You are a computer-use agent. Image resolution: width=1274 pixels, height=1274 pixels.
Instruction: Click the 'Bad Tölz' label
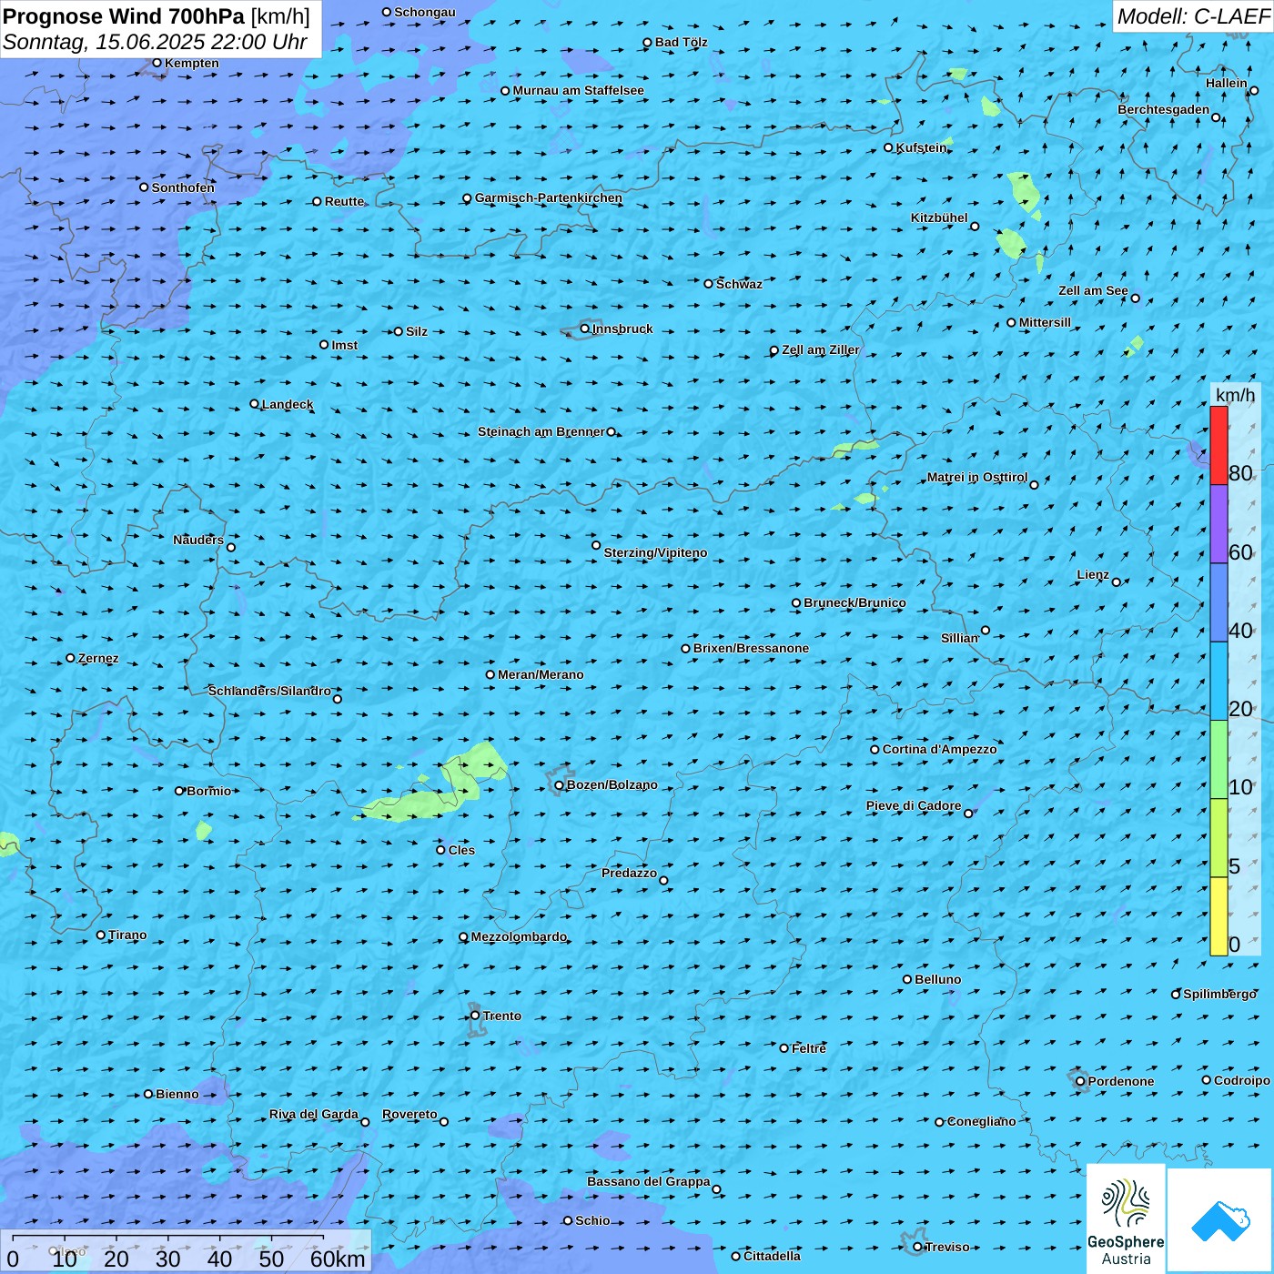[x=682, y=42]
